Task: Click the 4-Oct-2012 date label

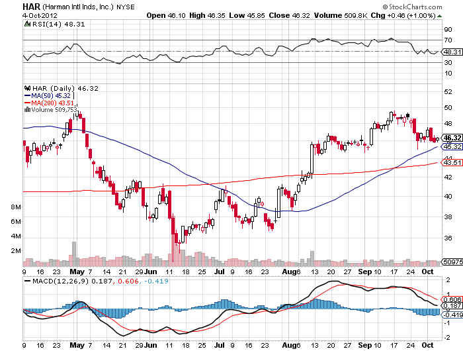Action: pyautogui.click(x=40, y=15)
